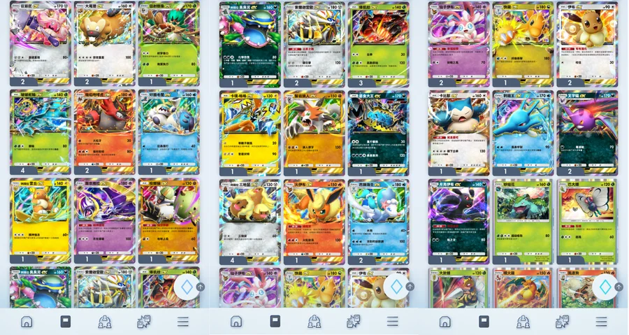Select the pink Tinkaton ex card
This screenshot has height=335, width=629.
pyautogui.click(x=40, y=44)
